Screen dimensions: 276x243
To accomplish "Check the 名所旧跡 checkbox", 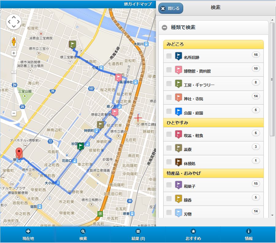I will tap(169, 56).
